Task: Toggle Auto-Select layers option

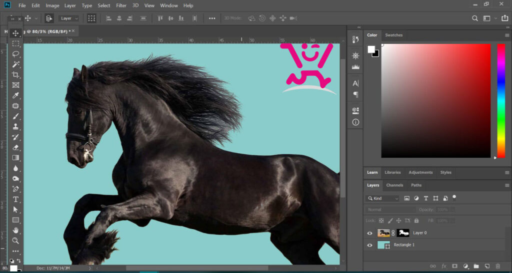Action: tap(49, 18)
